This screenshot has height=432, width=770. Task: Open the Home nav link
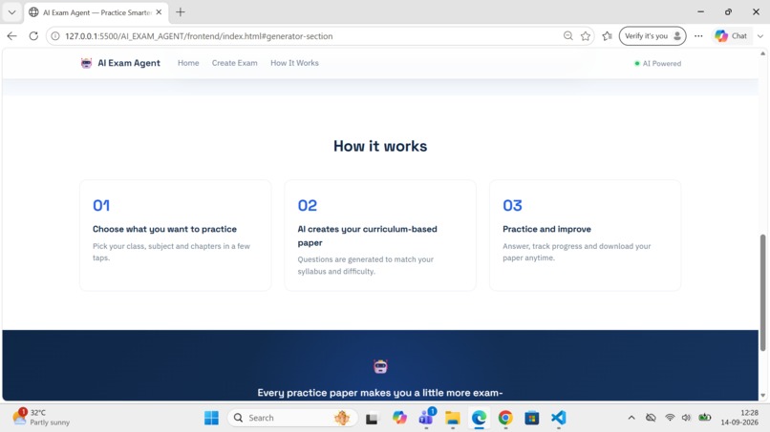[x=188, y=63]
